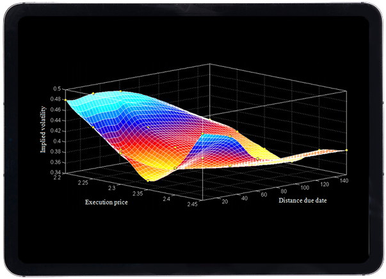Click the "Execution price" axis label
Screen dimensions: 386x279
point(106,203)
